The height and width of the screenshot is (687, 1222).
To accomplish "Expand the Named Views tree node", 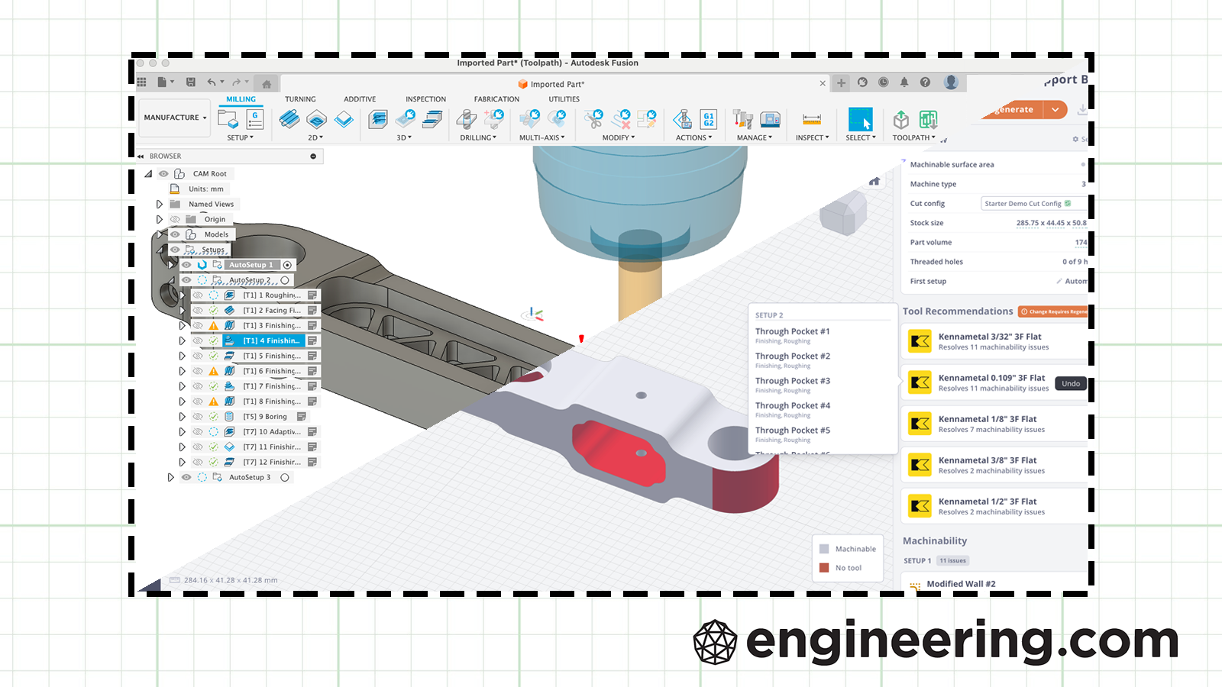I will click(159, 204).
